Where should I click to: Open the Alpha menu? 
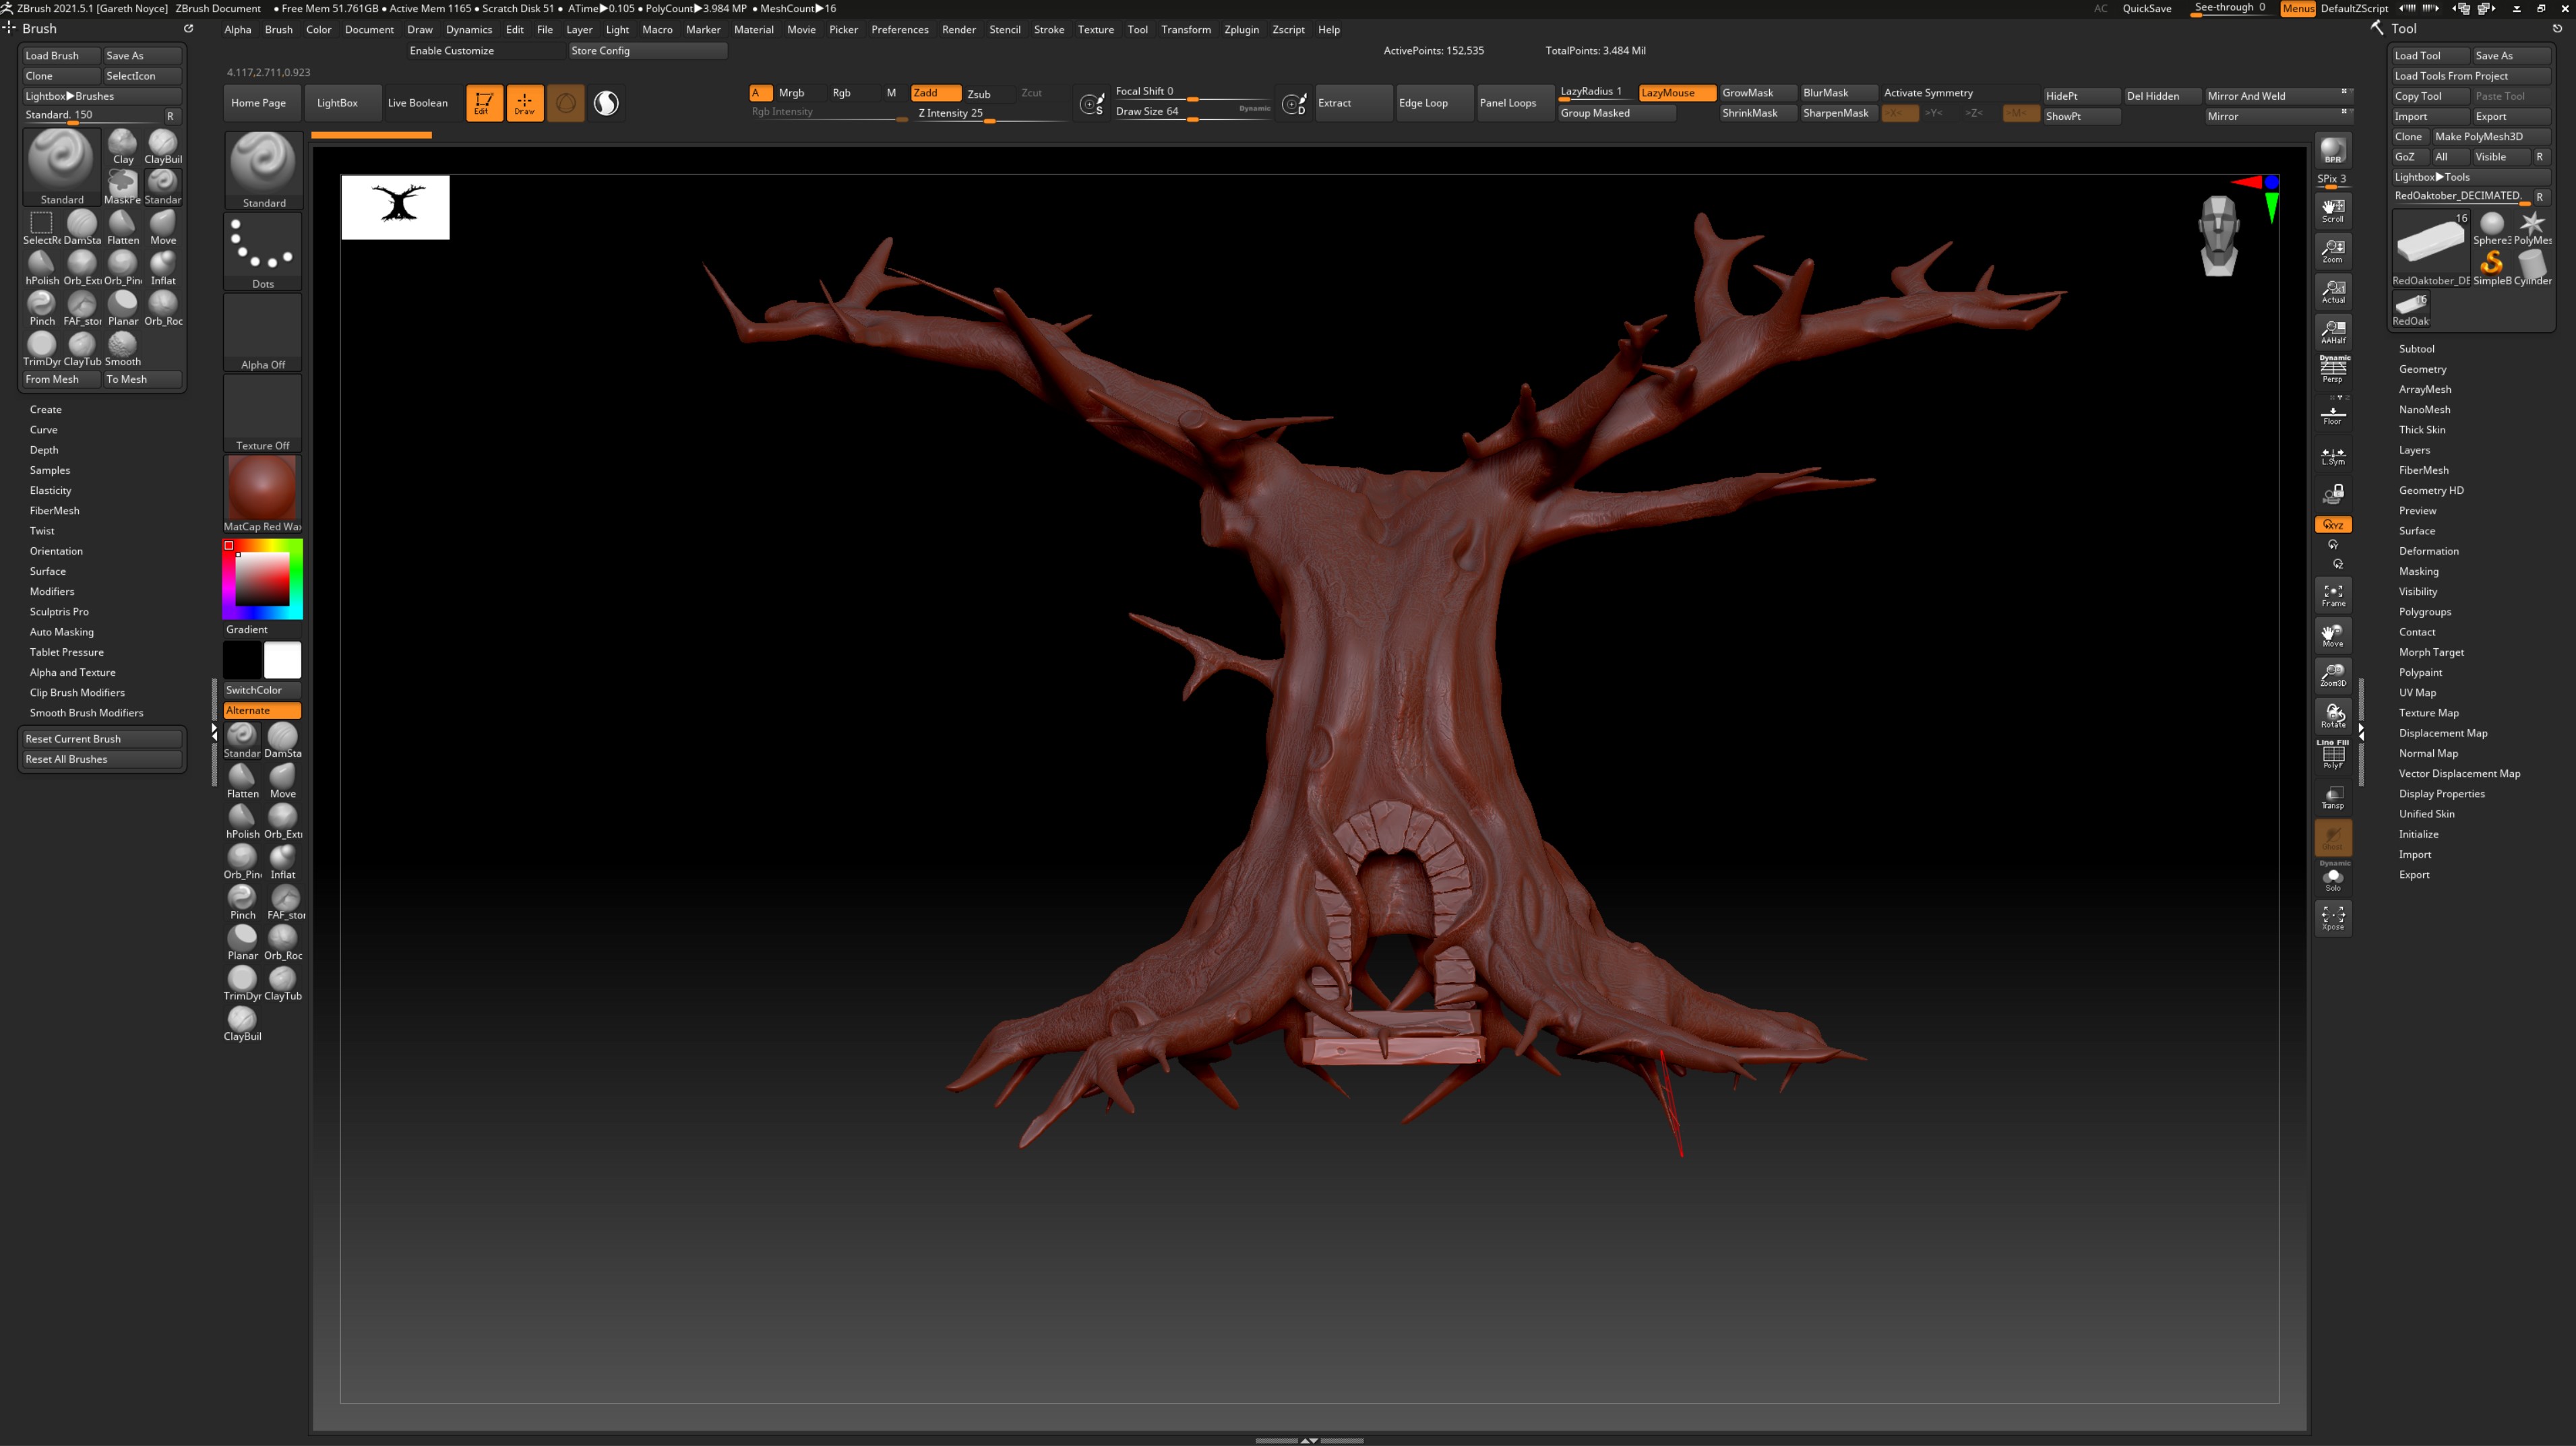(238, 30)
